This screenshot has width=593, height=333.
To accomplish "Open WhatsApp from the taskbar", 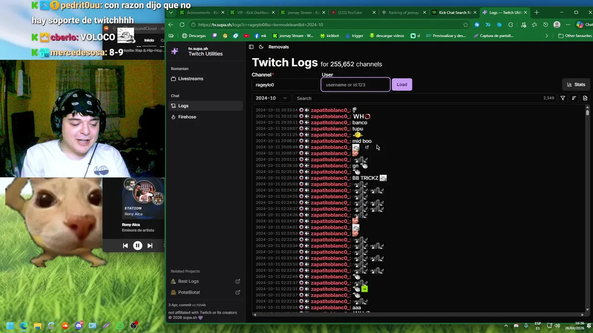I will 120,326.
